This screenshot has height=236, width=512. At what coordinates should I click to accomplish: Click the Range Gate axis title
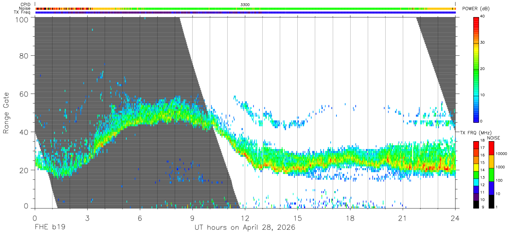point(6,113)
